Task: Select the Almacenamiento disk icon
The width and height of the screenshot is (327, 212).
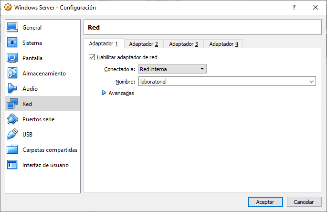Action: click(x=13, y=74)
